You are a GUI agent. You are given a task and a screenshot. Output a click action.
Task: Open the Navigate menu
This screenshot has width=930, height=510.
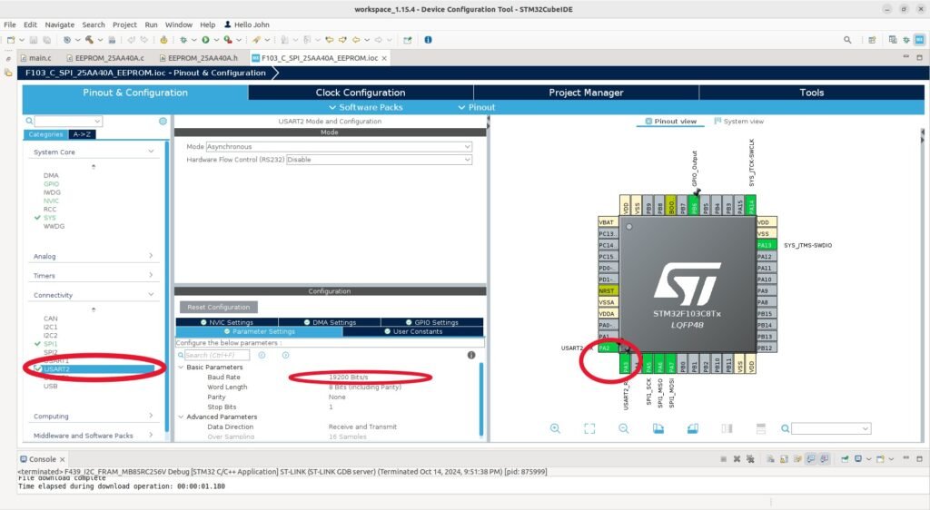coord(60,25)
